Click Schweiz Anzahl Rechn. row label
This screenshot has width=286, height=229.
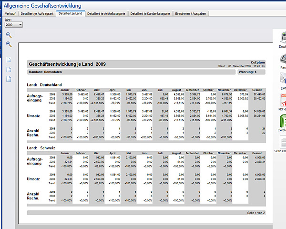click(x=33, y=196)
